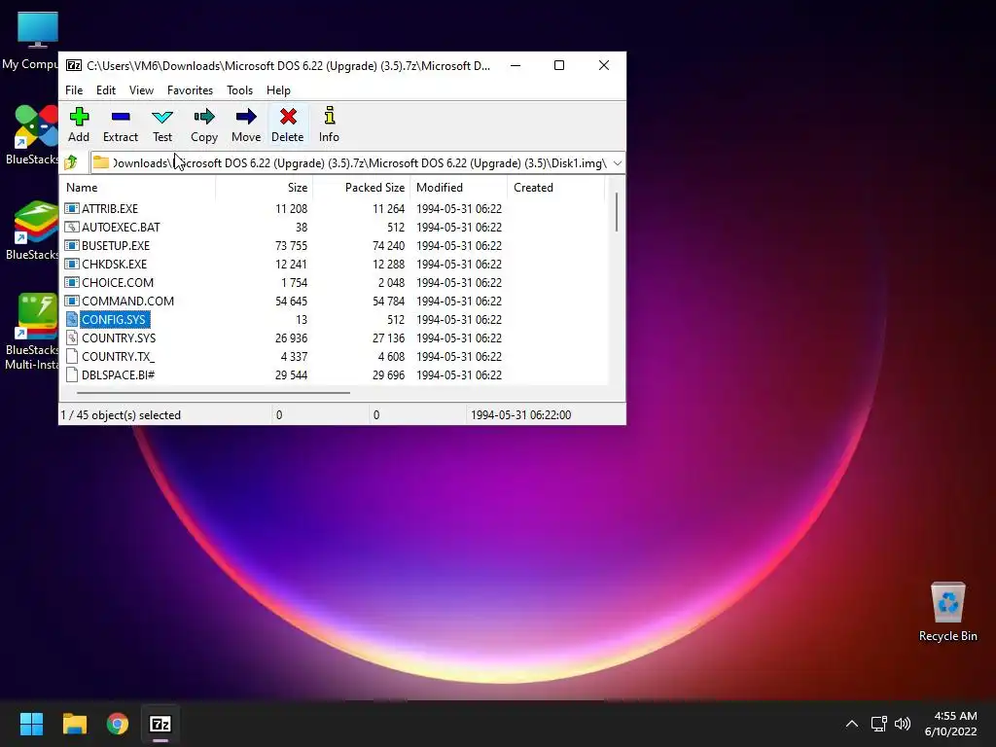Viewport: 996px width, 747px height.
Task: Click CHOICE.COM filename
Action: 118,283
